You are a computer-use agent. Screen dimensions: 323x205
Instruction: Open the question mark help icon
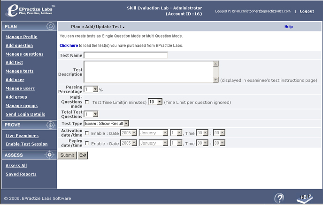click(279, 198)
